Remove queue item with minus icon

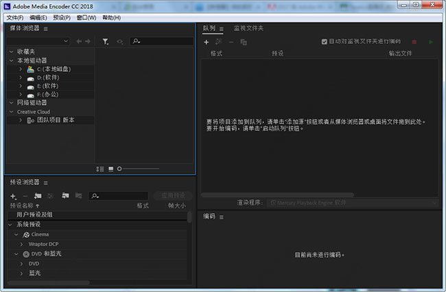click(x=231, y=42)
